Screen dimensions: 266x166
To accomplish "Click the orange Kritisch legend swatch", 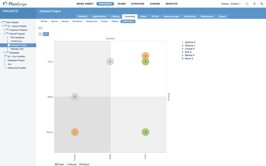I will tap(80, 164).
